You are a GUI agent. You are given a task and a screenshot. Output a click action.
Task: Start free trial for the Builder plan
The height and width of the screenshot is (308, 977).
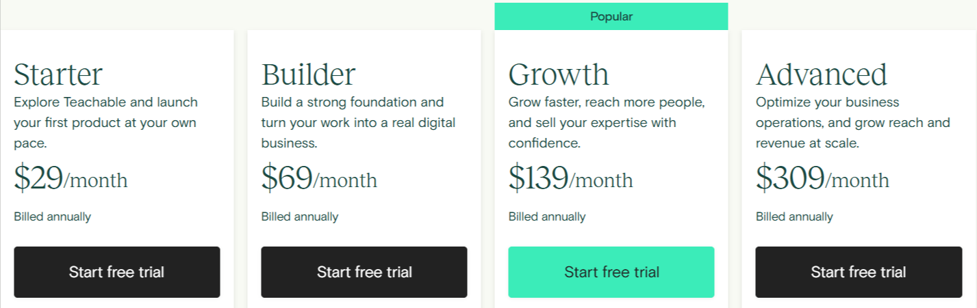364,272
